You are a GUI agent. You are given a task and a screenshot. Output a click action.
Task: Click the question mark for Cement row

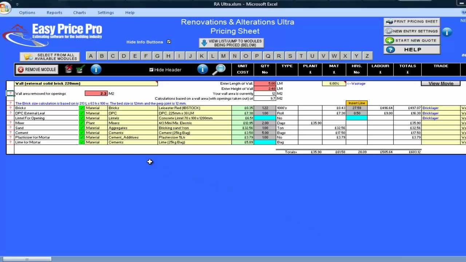tap(10, 133)
